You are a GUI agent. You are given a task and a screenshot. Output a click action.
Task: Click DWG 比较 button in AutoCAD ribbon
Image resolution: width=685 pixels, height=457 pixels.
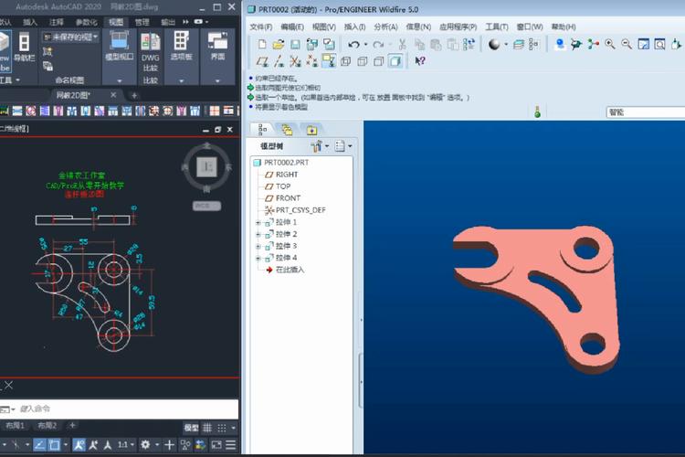[151, 52]
